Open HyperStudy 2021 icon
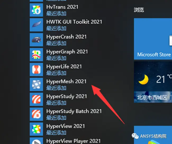 coord(36,99)
